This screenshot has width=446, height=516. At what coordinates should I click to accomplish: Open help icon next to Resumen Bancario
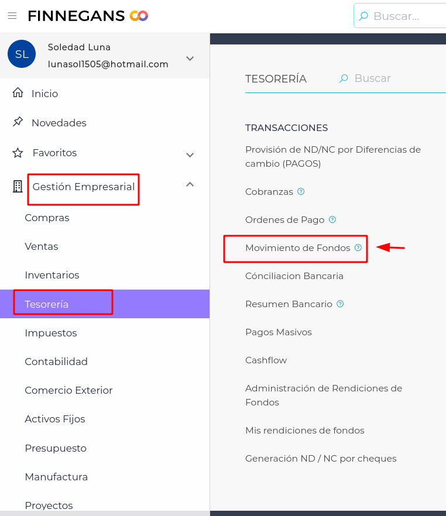click(340, 304)
